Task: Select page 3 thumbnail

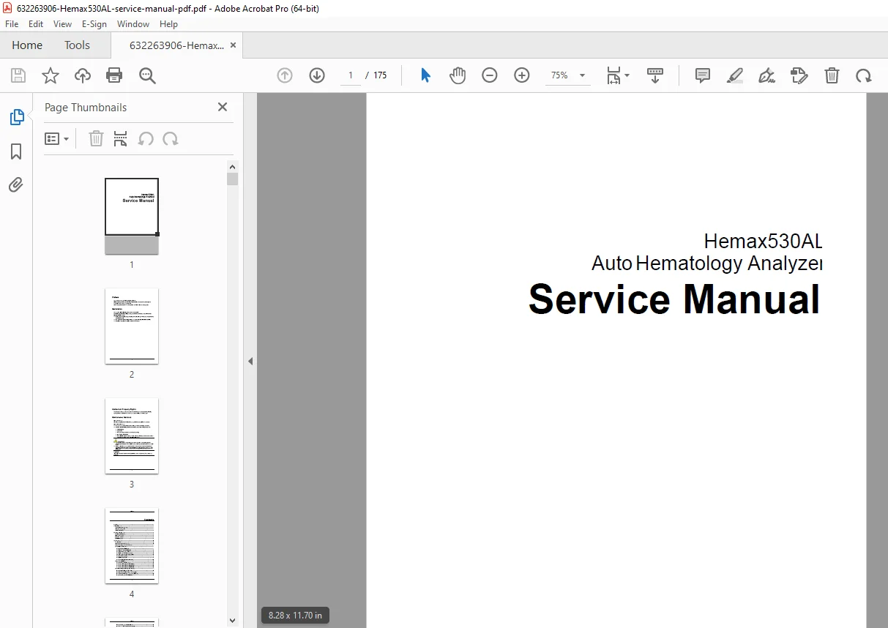Action: click(132, 436)
